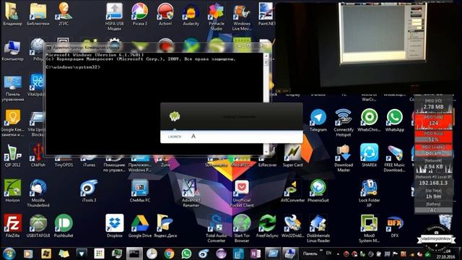The image size is (462, 260).
Task: Launch Pinnacle Studio from the desktop
Action: [x=217, y=16]
